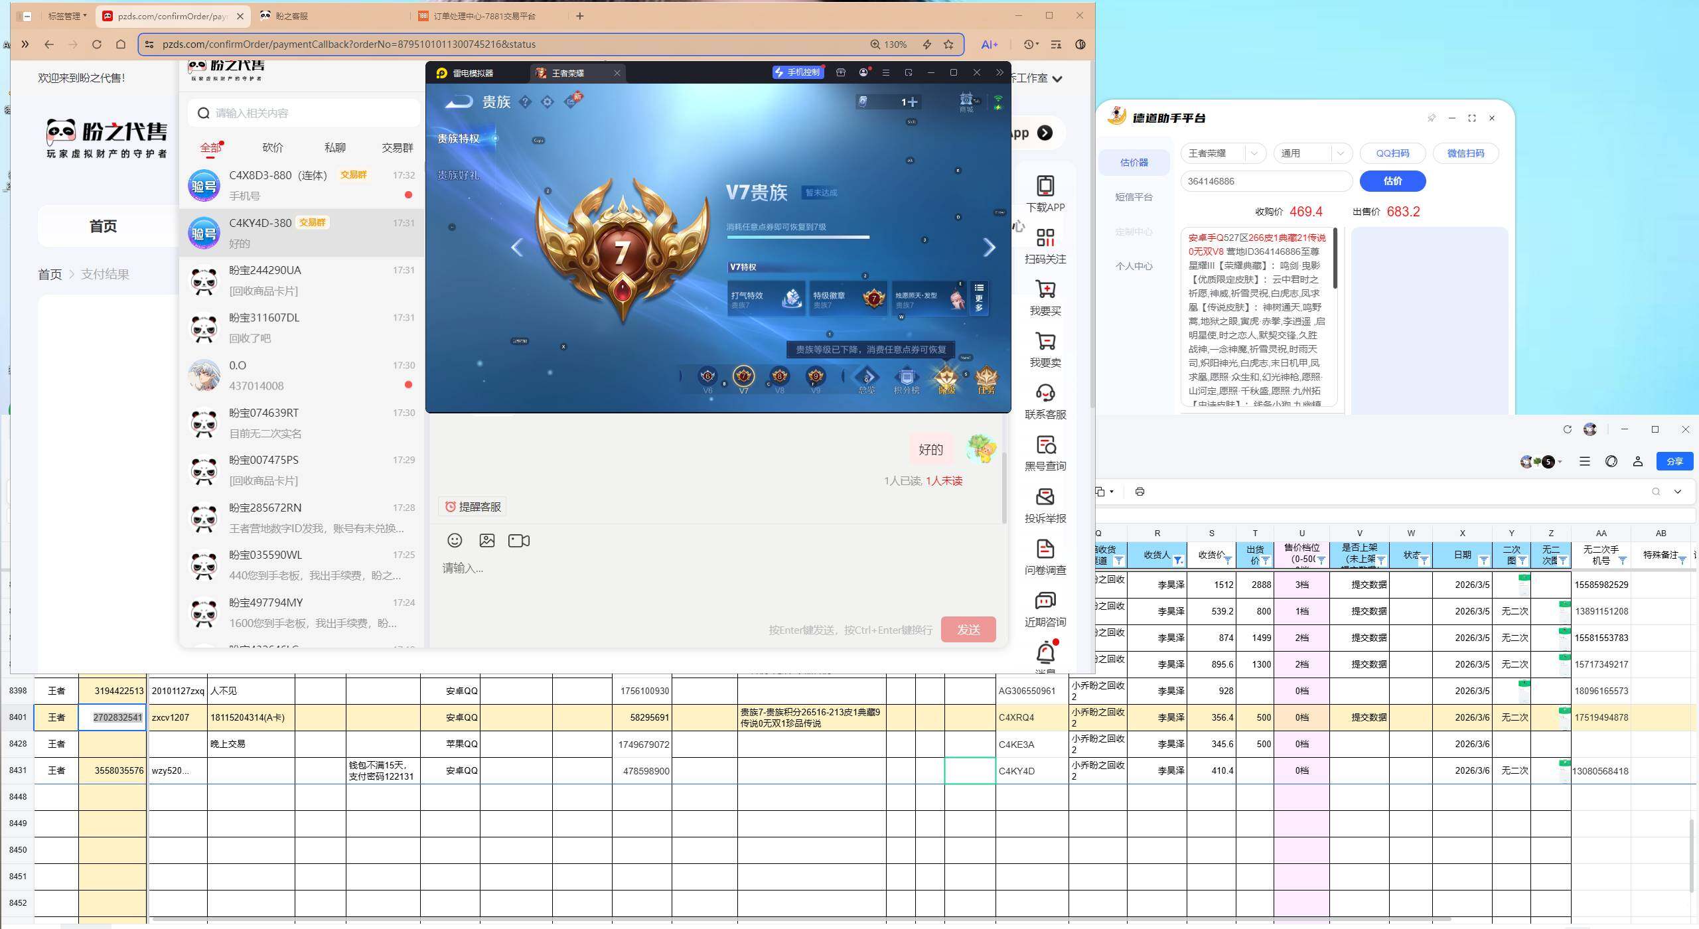This screenshot has height=929, width=1699.
Task: Expand the 王者荣耀 game dropdown
Action: [1254, 153]
